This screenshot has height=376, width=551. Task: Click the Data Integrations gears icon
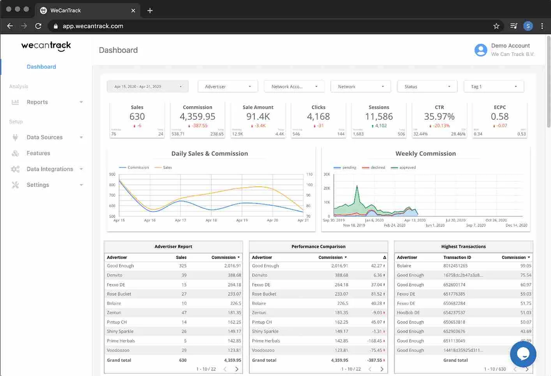[15, 169]
